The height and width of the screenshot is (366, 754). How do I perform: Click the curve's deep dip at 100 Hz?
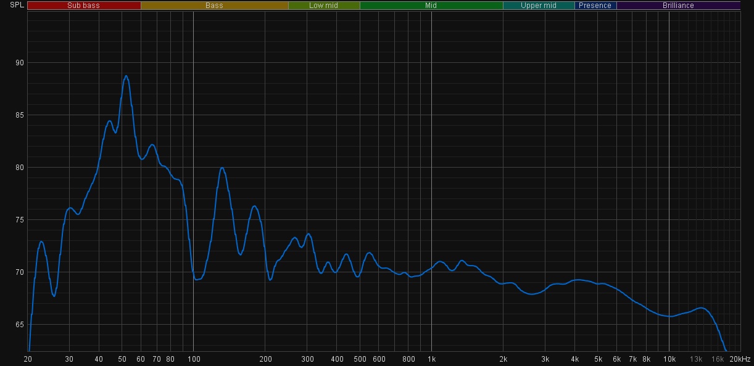(197, 279)
